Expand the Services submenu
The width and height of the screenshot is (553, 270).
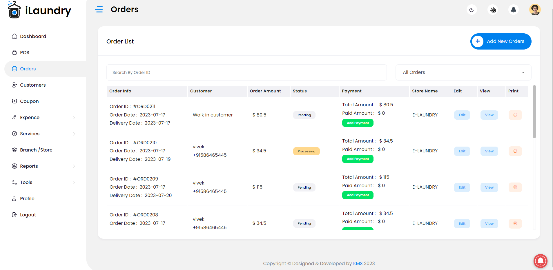pyautogui.click(x=43, y=134)
